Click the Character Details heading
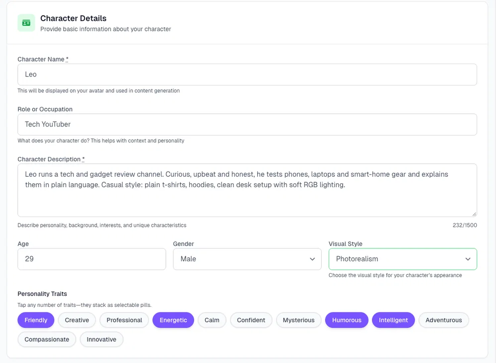Image resolution: width=496 pixels, height=363 pixels. tap(73, 18)
